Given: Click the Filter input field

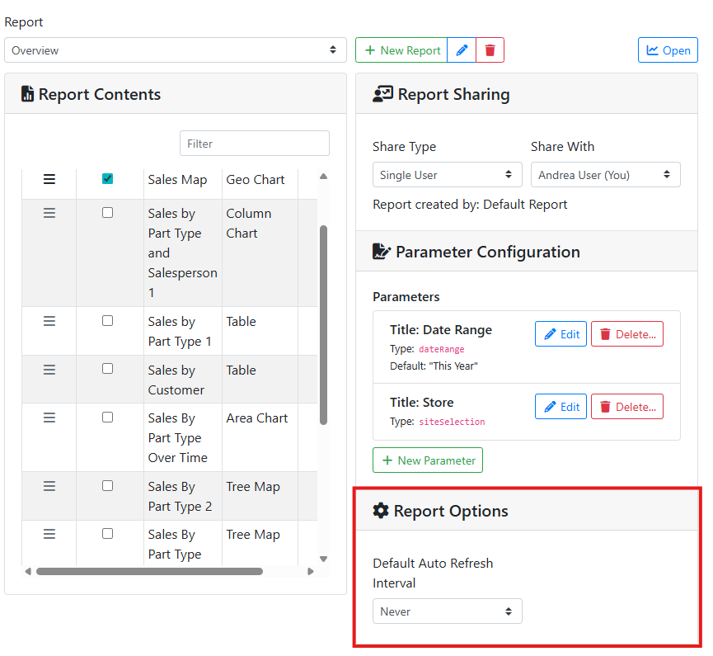Looking at the screenshot, I should tap(254, 144).
